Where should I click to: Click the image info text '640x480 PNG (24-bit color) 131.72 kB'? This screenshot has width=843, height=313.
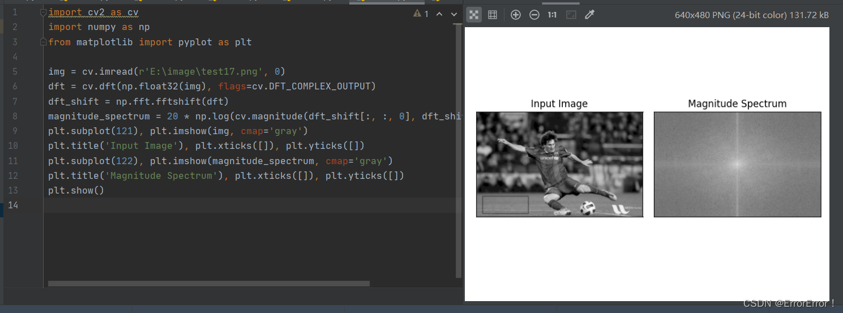click(752, 15)
